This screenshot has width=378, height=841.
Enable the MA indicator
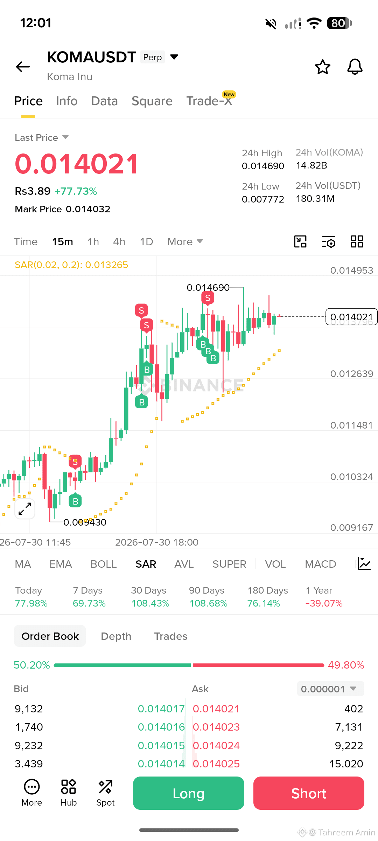tap(23, 564)
